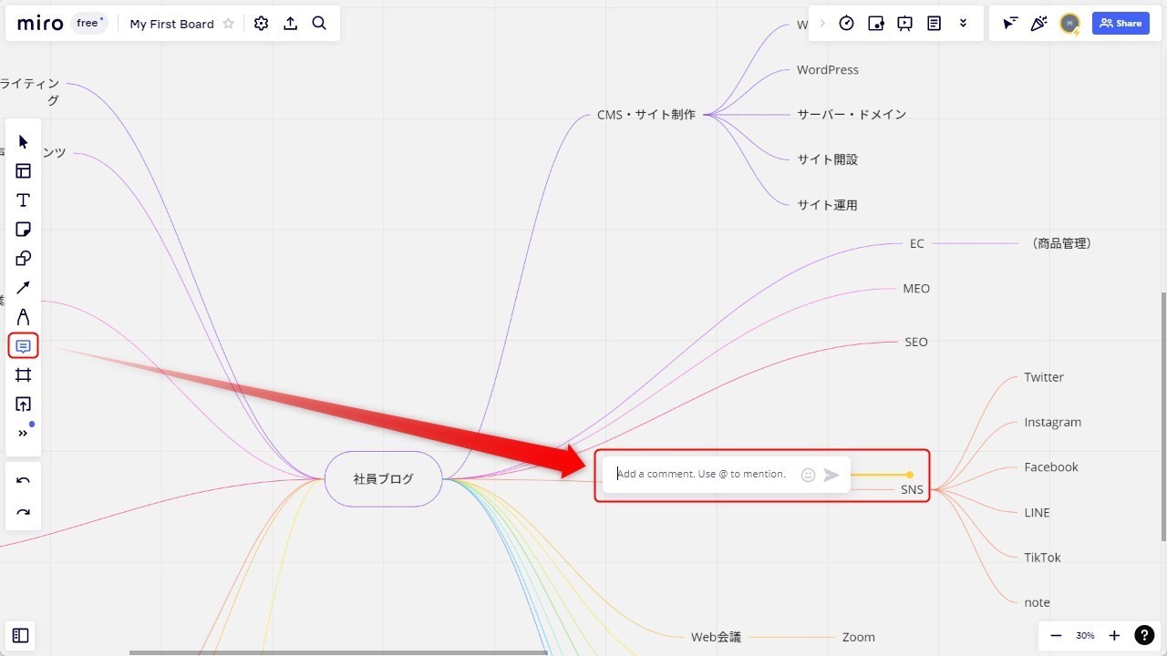This screenshot has width=1167, height=656.
Task: Select the Comment tool
Action: coord(24,346)
